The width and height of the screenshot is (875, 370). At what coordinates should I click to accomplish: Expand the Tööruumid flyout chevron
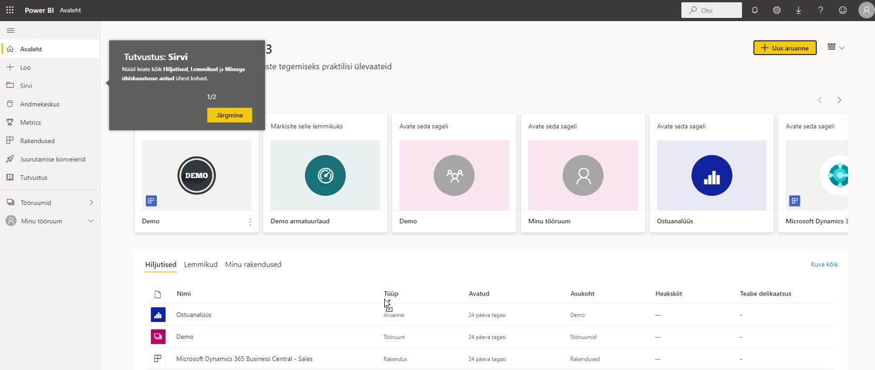91,202
